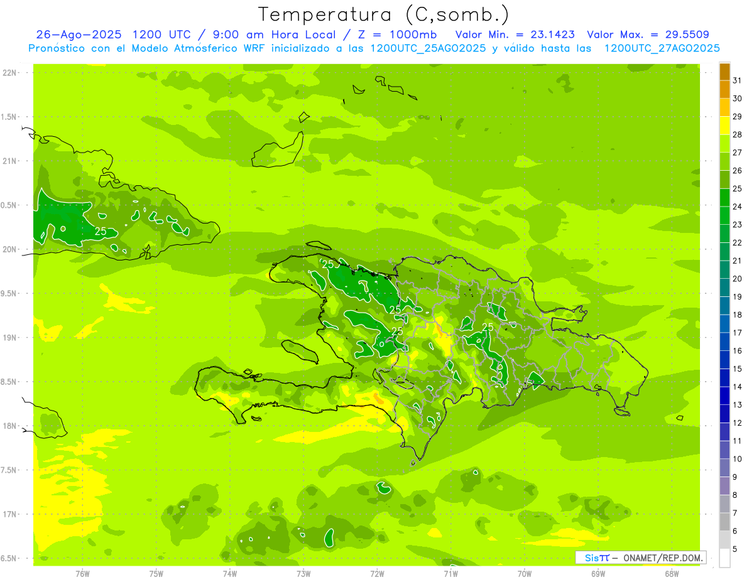
Task: Pick the yellow swatch between 28 and 29
Action: tap(724, 125)
